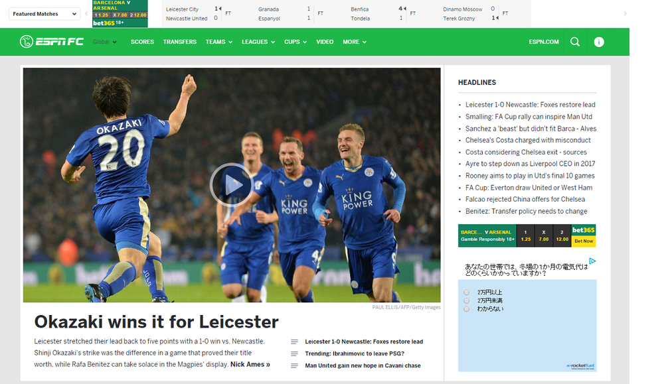The image size is (664, 384).
Task: Open the Granada vs Espanyol score
Action: [x=291, y=13]
